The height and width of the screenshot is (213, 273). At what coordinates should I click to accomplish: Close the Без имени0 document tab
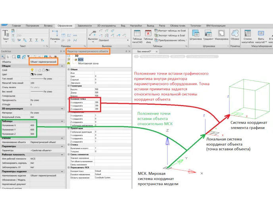[156, 52]
